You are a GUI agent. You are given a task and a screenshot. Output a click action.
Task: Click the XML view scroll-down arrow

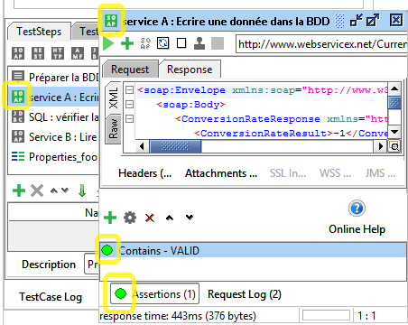point(394,132)
